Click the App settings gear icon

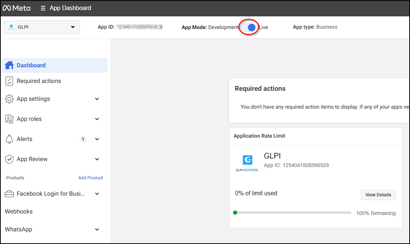pyautogui.click(x=9, y=99)
